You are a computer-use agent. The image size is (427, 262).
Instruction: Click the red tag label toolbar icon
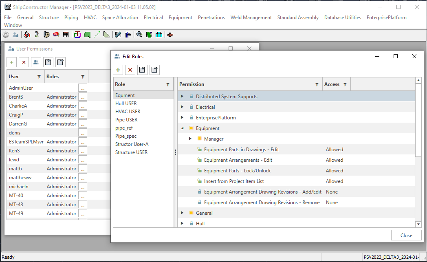click(56, 35)
